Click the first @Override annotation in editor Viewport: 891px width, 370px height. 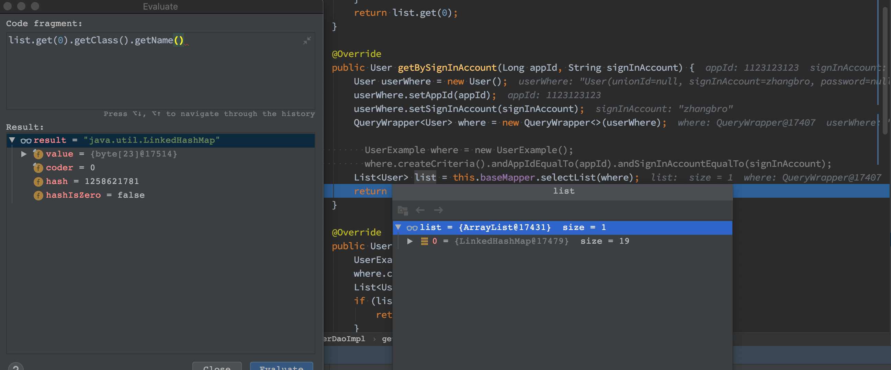tap(357, 54)
